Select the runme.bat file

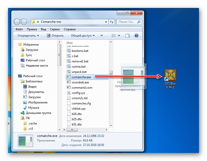point(78,67)
